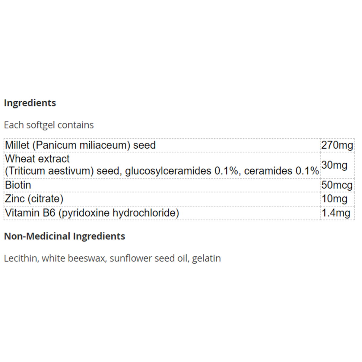Click the word gelatin
The height and width of the screenshot is (362, 362).
[x=206, y=258]
